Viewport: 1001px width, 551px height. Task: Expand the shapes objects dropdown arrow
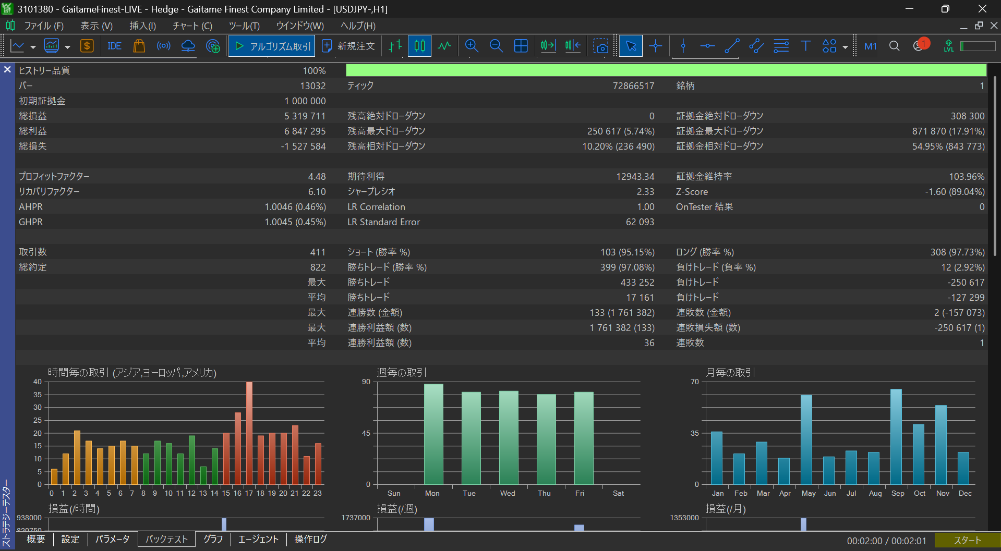pos(845,47)
